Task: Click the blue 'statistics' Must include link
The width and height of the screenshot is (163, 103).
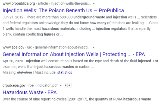Action: pos(65,72)
